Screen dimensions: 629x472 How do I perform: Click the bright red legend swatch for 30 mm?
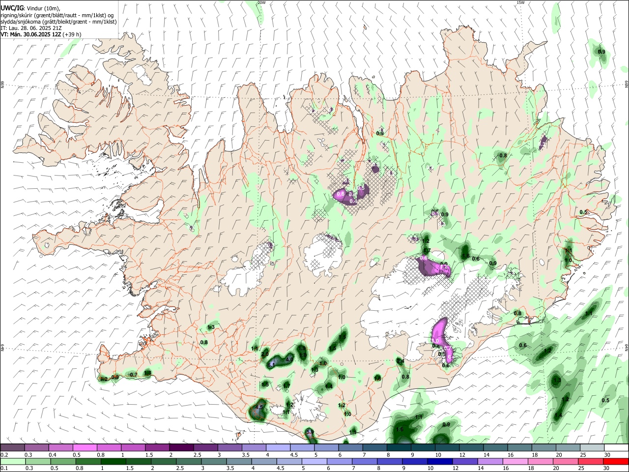[616, 461]
